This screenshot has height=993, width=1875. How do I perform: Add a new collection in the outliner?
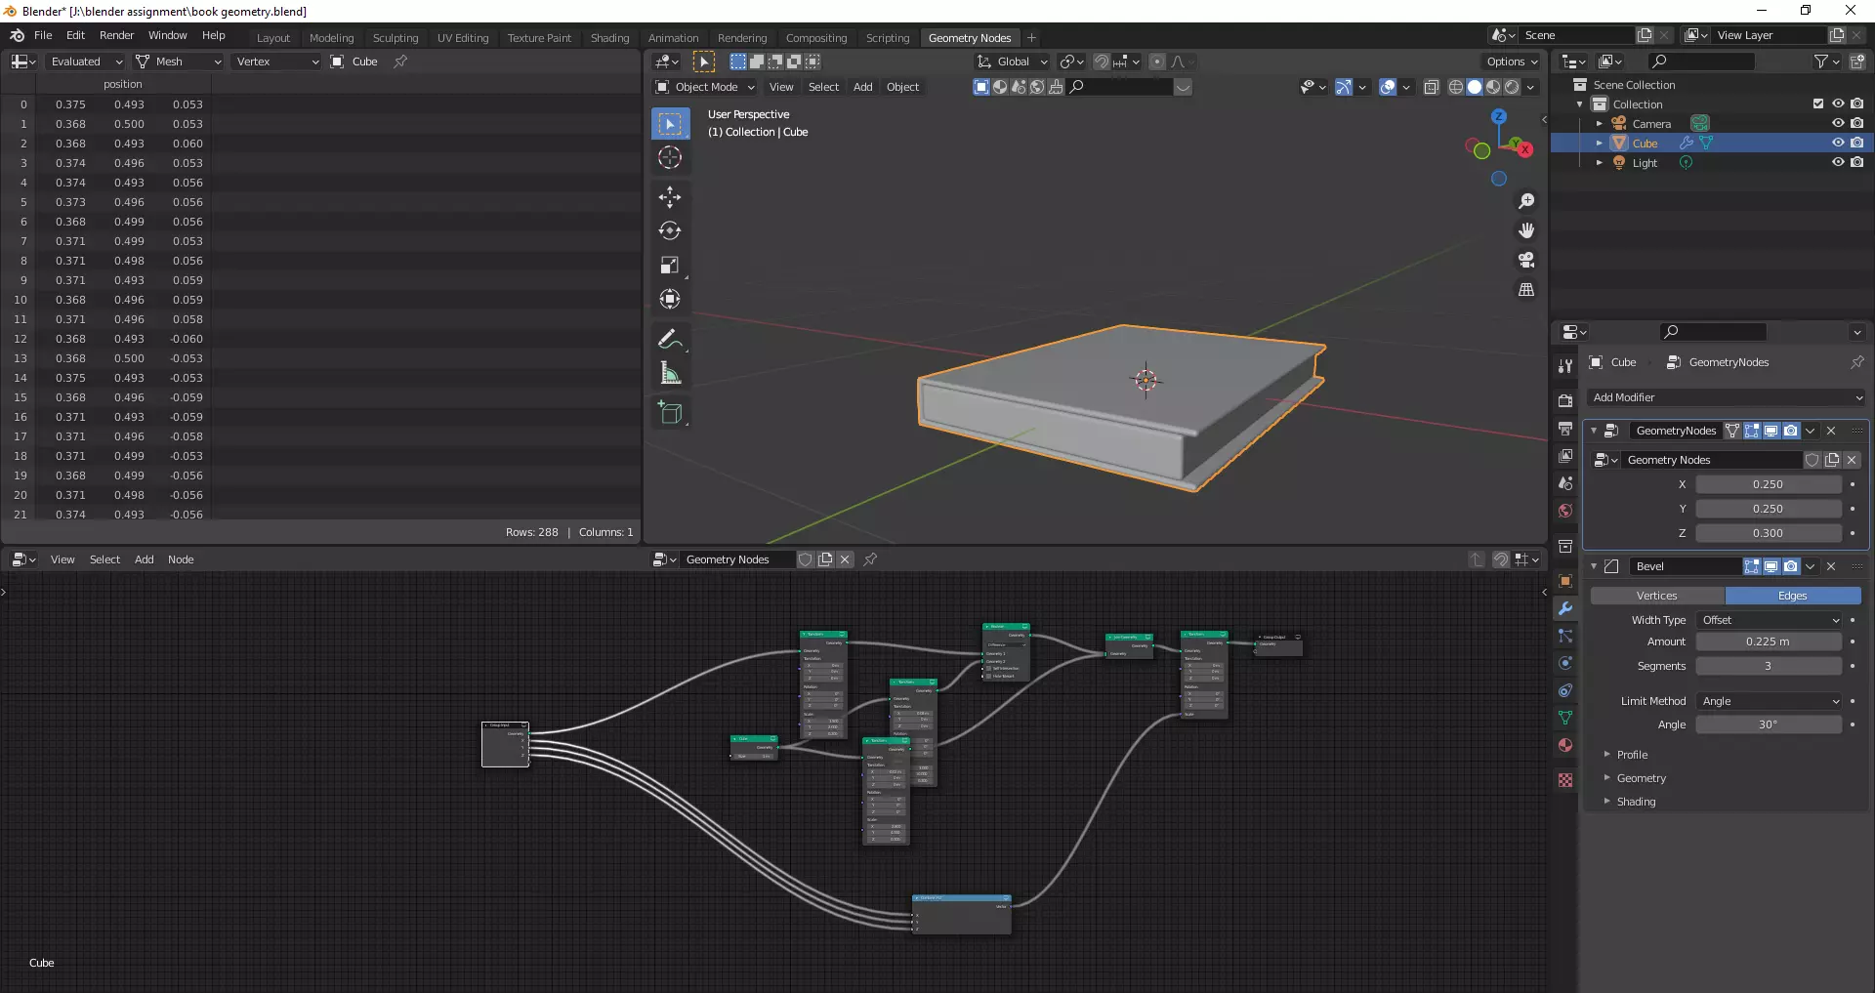[x=1856, y=62]
